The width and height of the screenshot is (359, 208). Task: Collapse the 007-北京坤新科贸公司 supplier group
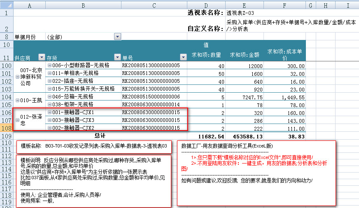17,77
